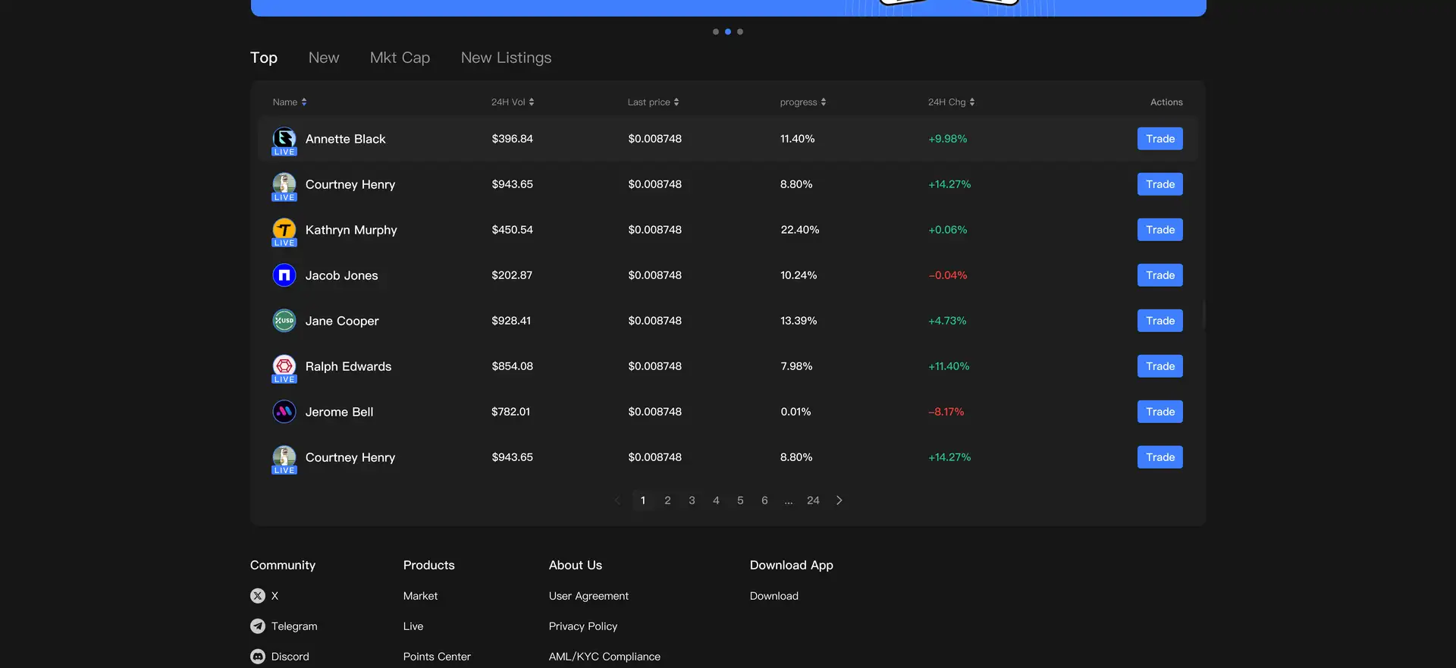Click Jacob Jones' blue token icon
The width and height of the screenshot is (1456, 668).
coord(284,274)
